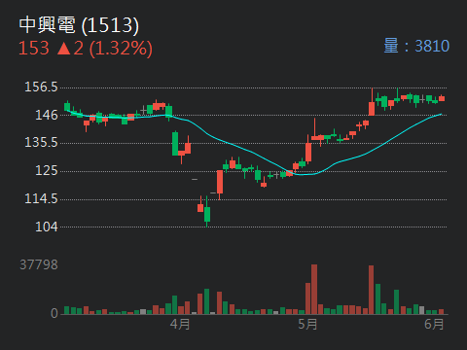
Task: Click the volume label 量：3810
Action: point(416,46)
